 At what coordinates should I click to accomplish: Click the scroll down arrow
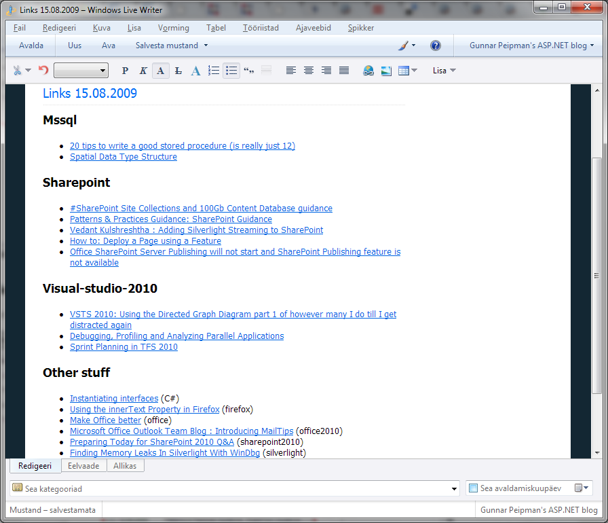pyautogui.click(x=596, y=453)
